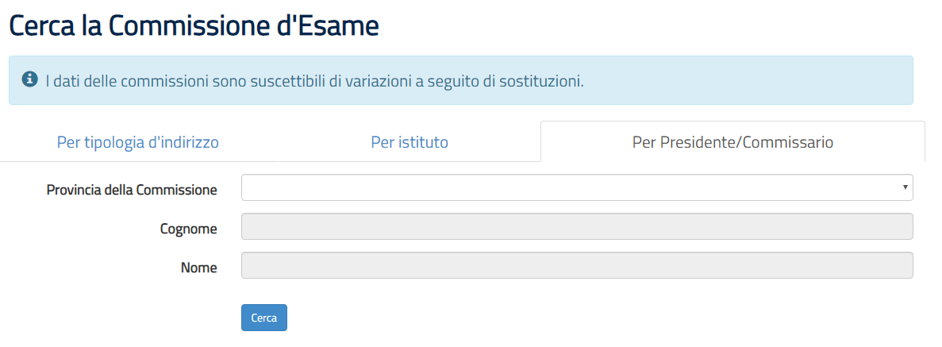Click the blue Cerca button
The height and width of the screenshot is (347, 942).
click(264, 318)
